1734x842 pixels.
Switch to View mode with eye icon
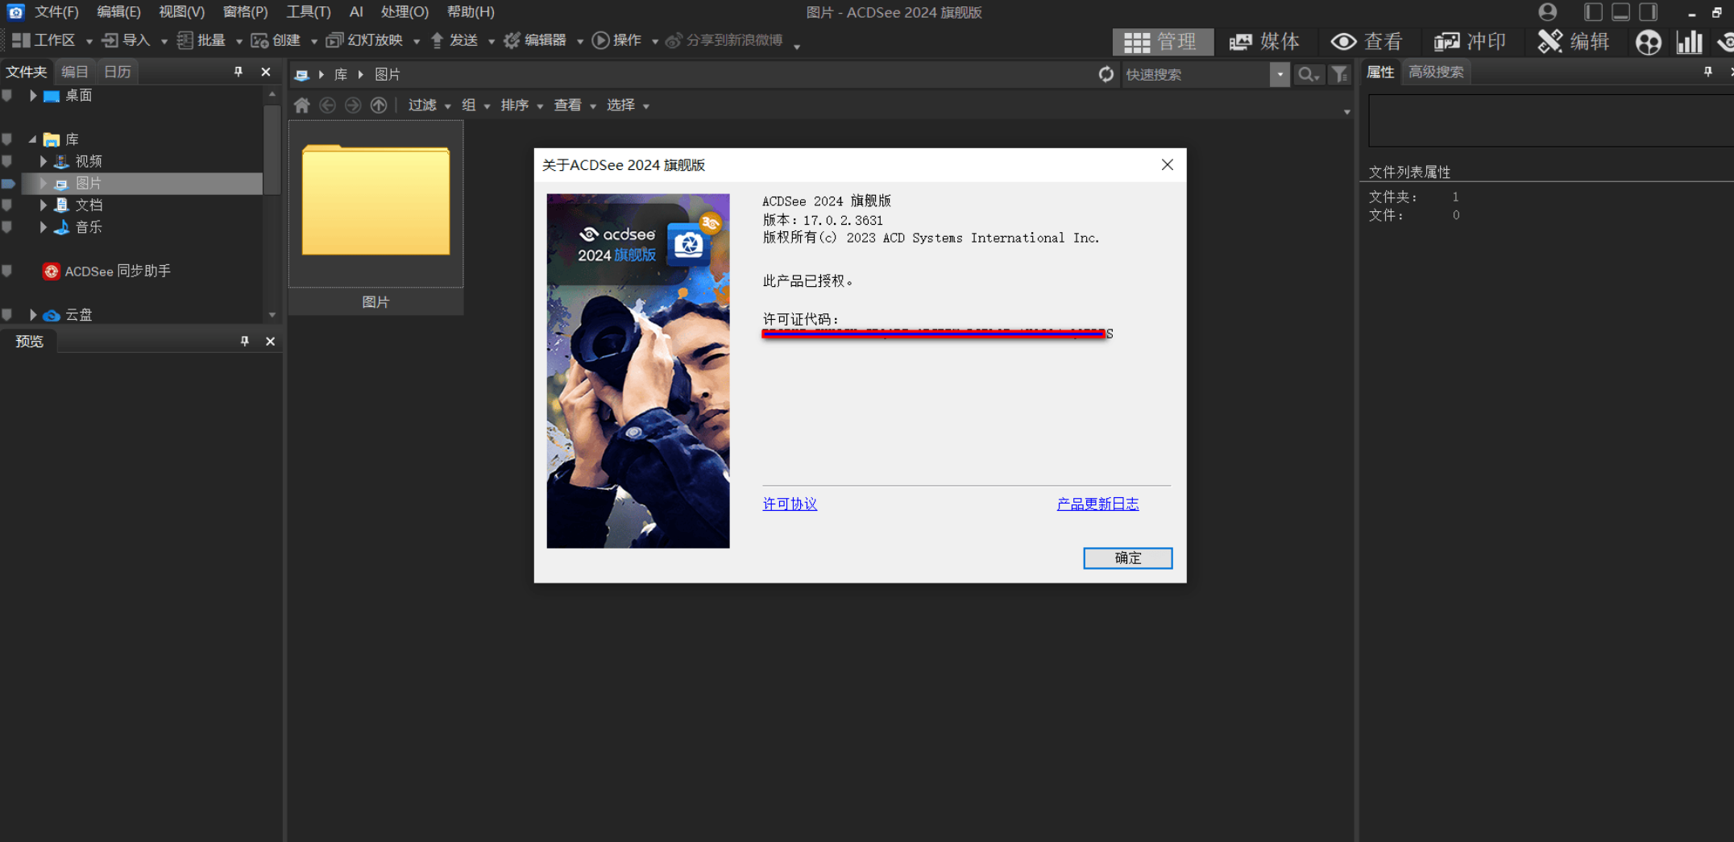(x=1367, y=41)
